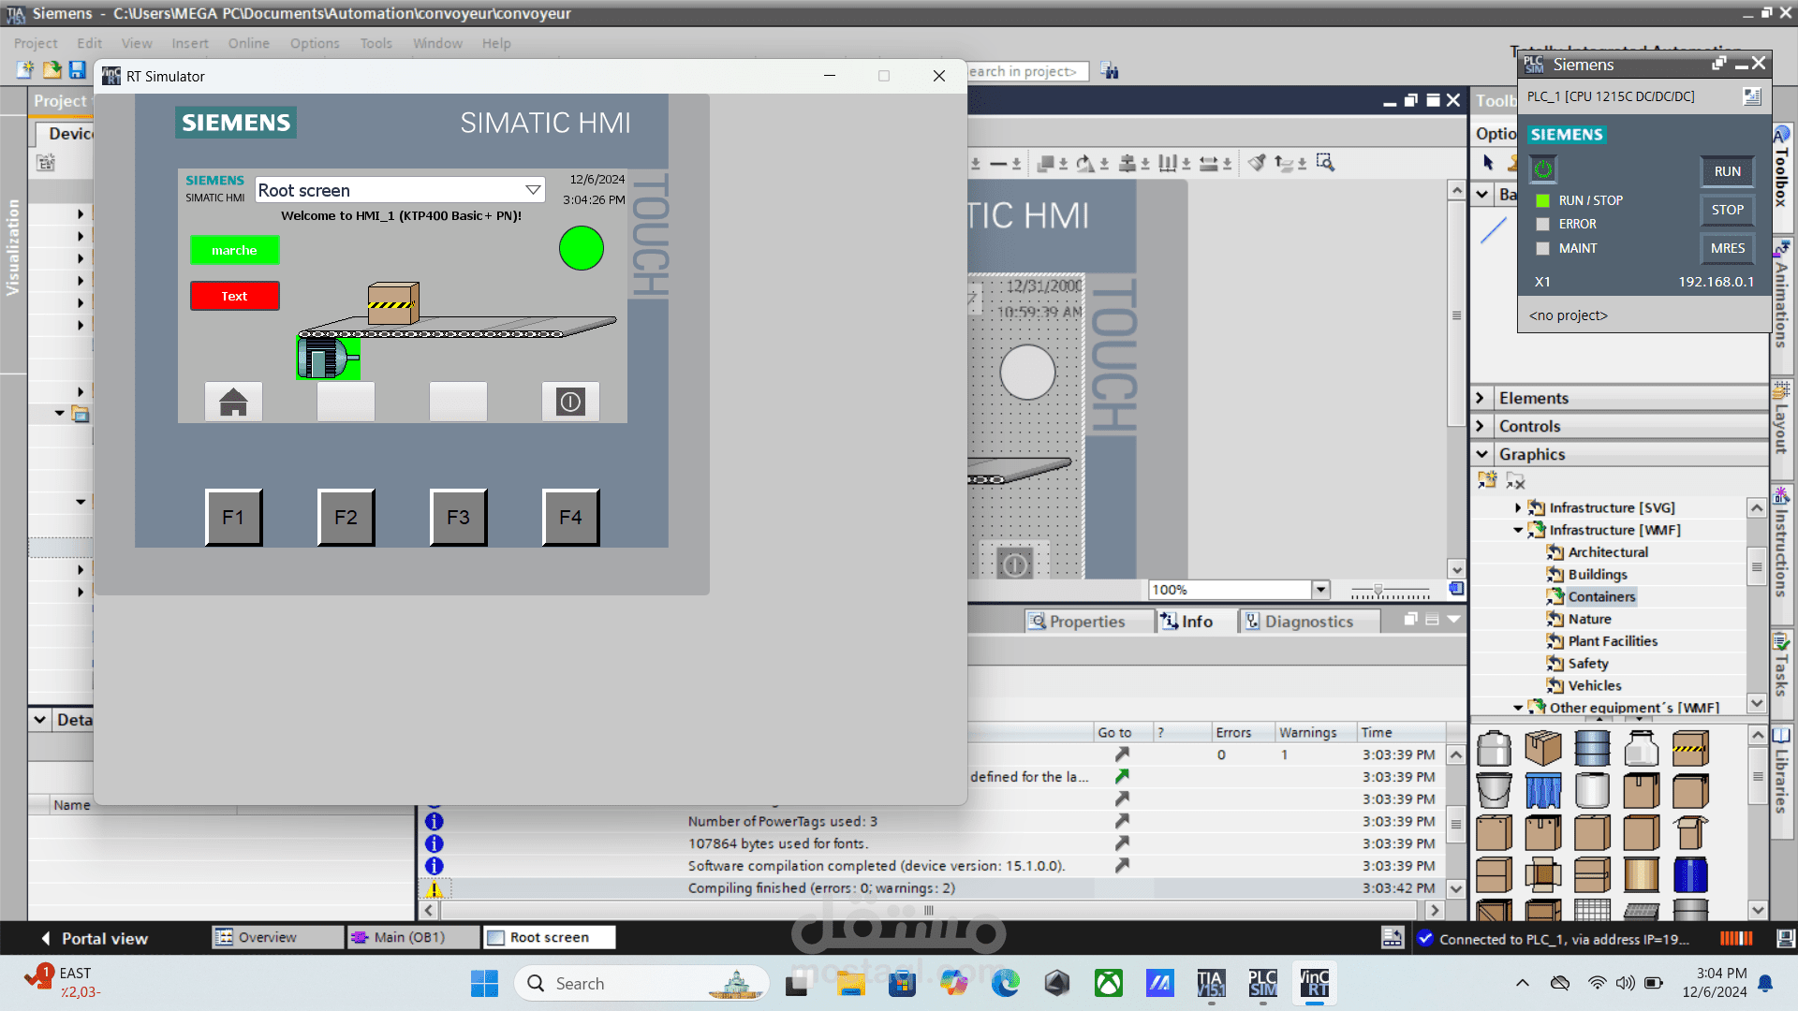Select the Plant Facilities graphics folder

tap(1613, 641)
